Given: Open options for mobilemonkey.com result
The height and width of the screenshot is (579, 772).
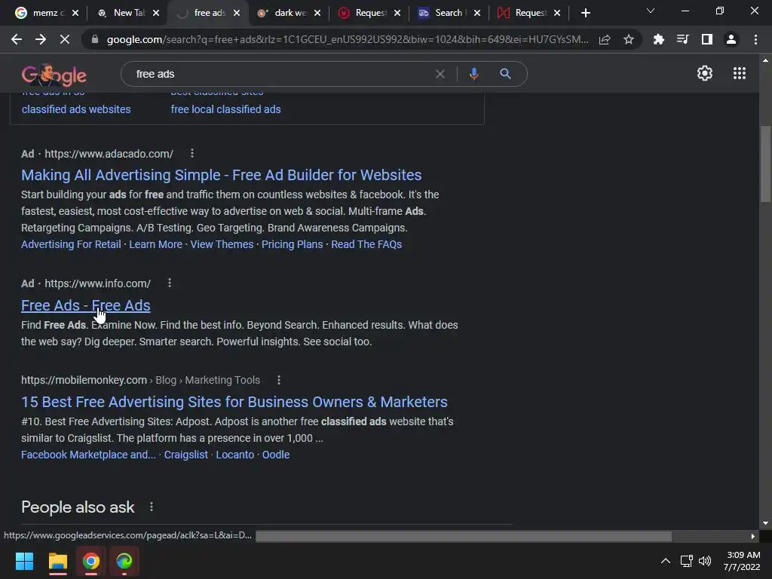Looking at the screenshot, I should [x=279, y=380].
